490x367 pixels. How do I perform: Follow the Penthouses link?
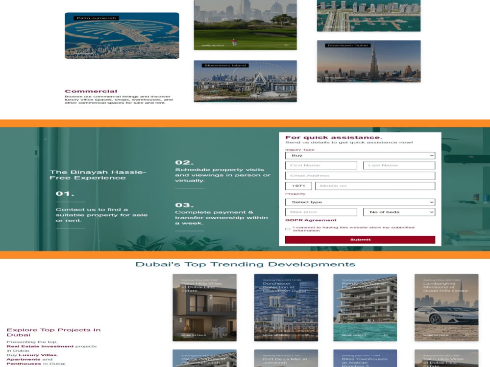click(24, 364)
